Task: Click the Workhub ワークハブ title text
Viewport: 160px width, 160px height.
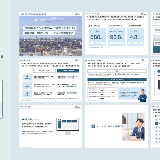Action: pos(31,119)
